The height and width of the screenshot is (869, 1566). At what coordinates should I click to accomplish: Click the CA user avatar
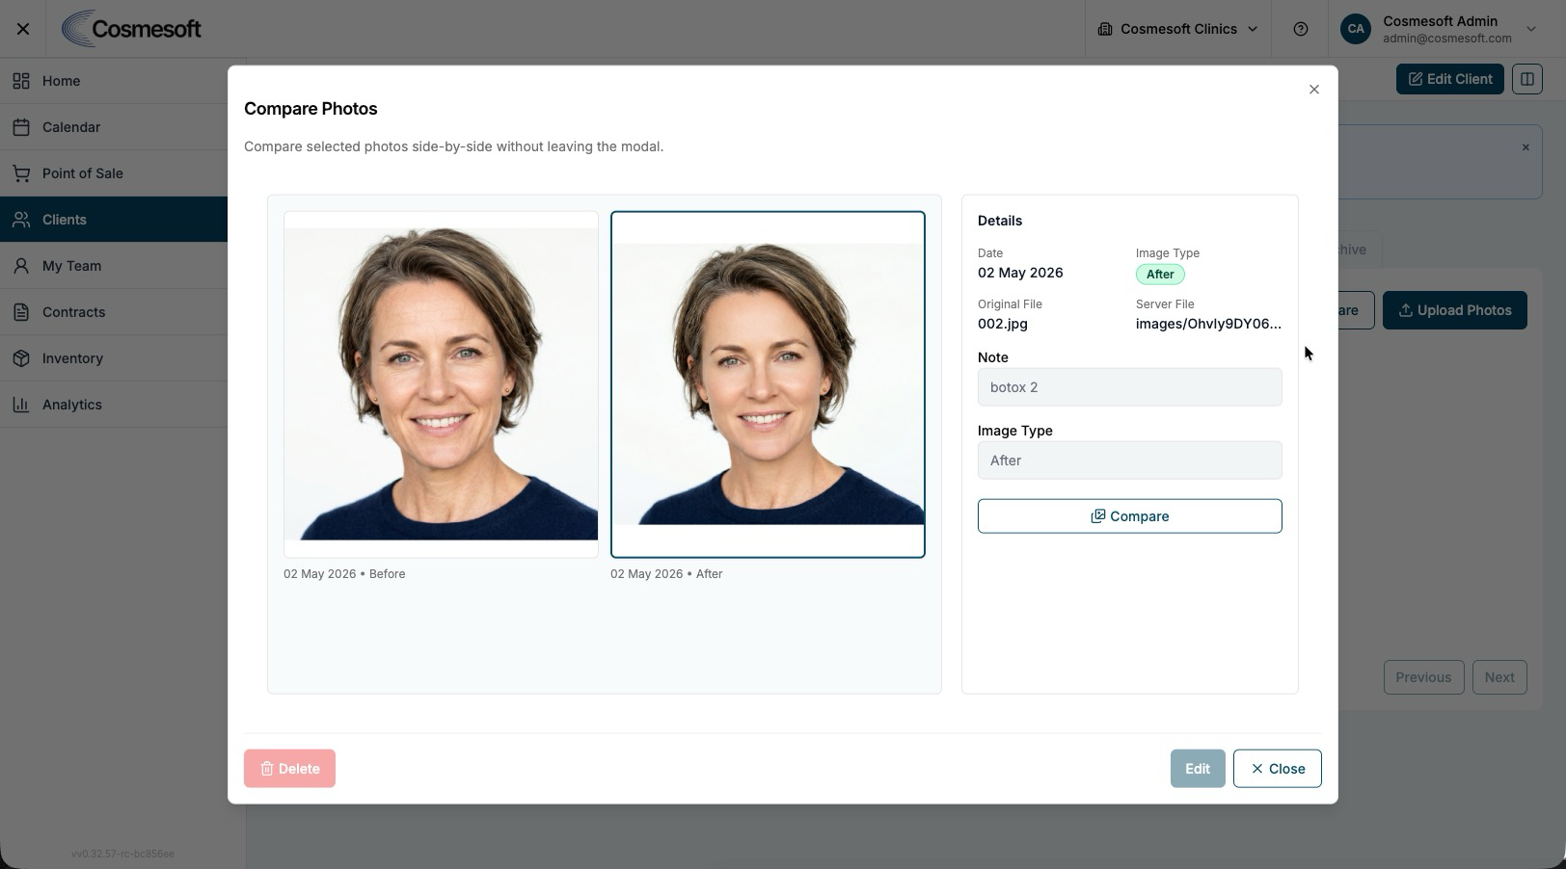[x=1356, y=29]
